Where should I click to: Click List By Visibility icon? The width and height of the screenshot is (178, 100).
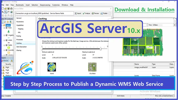click(8, 22)
